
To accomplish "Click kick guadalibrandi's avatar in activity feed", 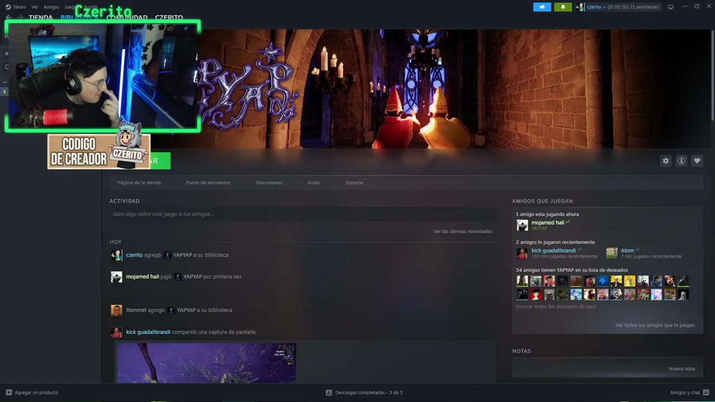I will click(116, 332).
